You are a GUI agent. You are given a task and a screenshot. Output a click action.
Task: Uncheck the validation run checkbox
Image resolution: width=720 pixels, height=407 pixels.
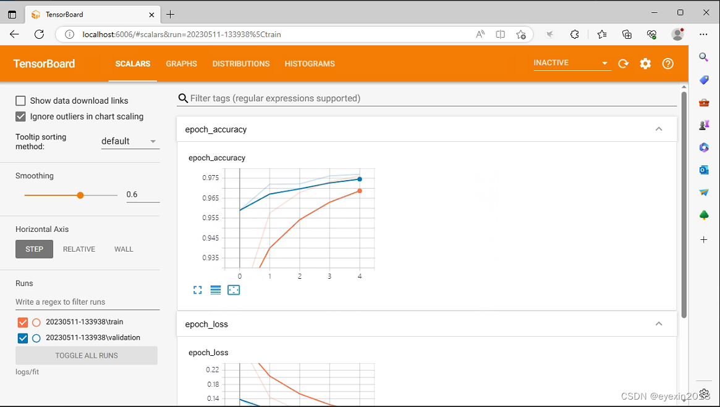22,339
